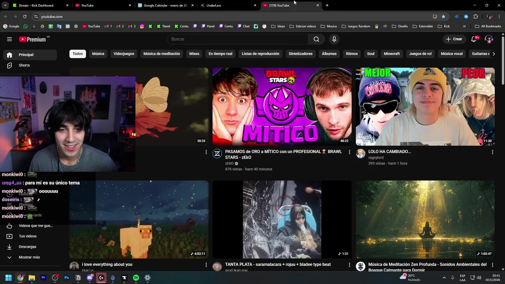Viewport: 505px width, 284px height.
Task: Click the YouTube Premium logo
Action: (32, 39)
